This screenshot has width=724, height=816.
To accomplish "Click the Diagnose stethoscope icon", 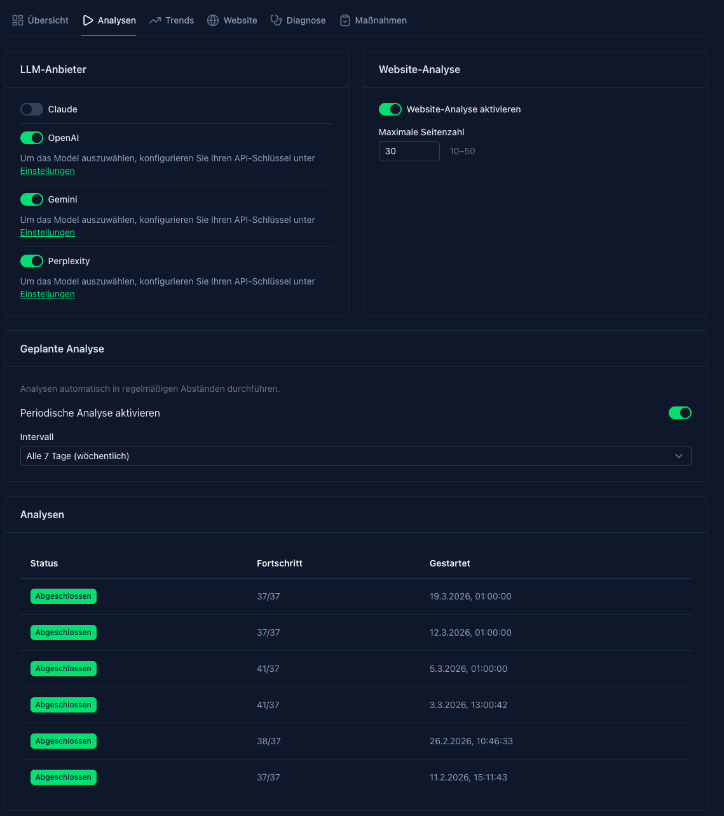I will click(x=276, y=20).
